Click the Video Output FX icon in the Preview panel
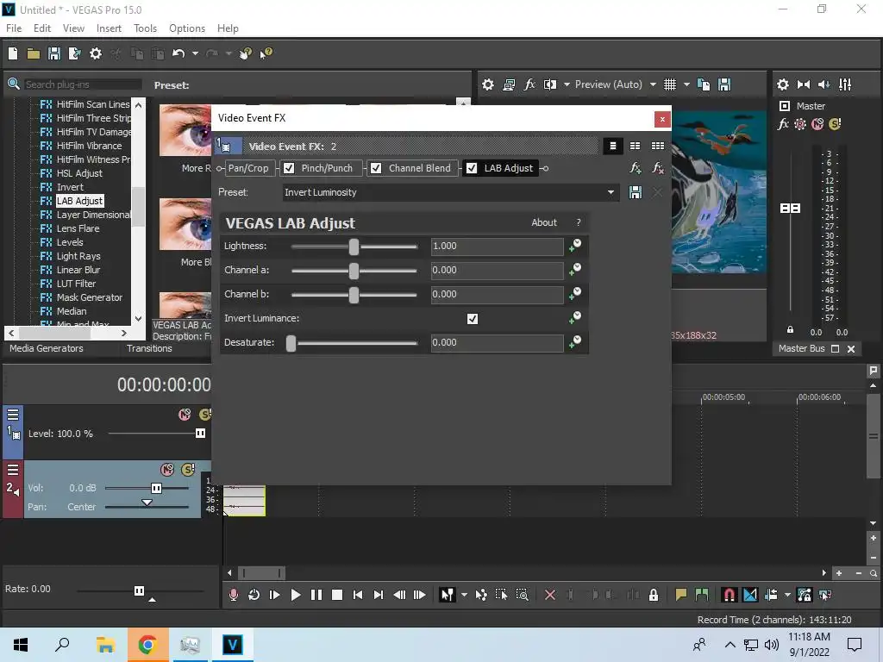 coord(529,84)
